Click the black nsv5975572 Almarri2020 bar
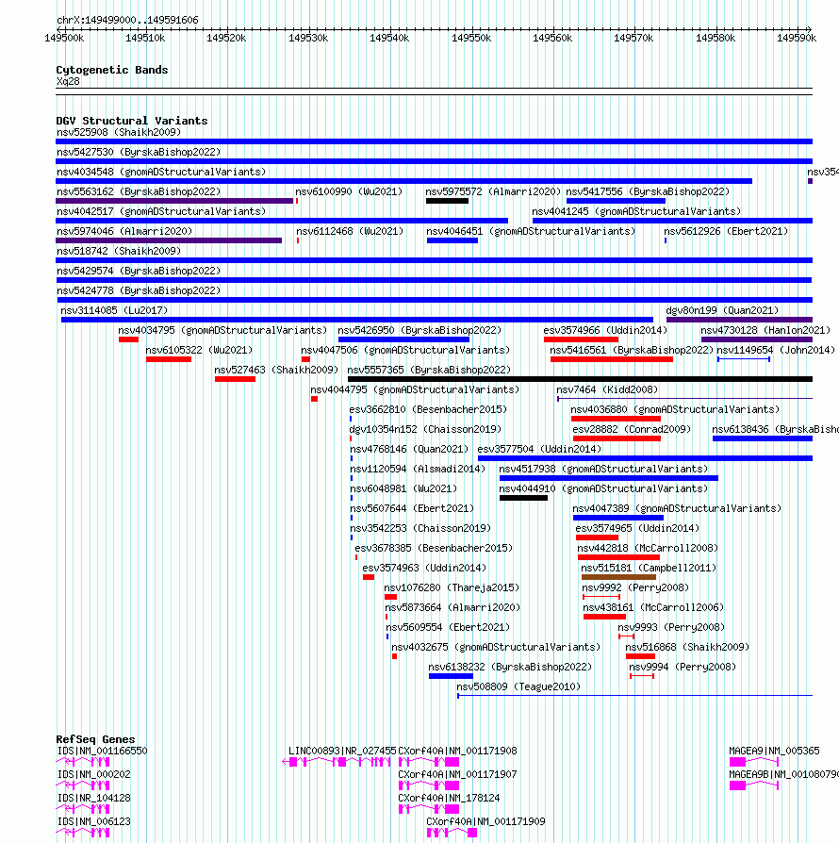 coord(447,201)
